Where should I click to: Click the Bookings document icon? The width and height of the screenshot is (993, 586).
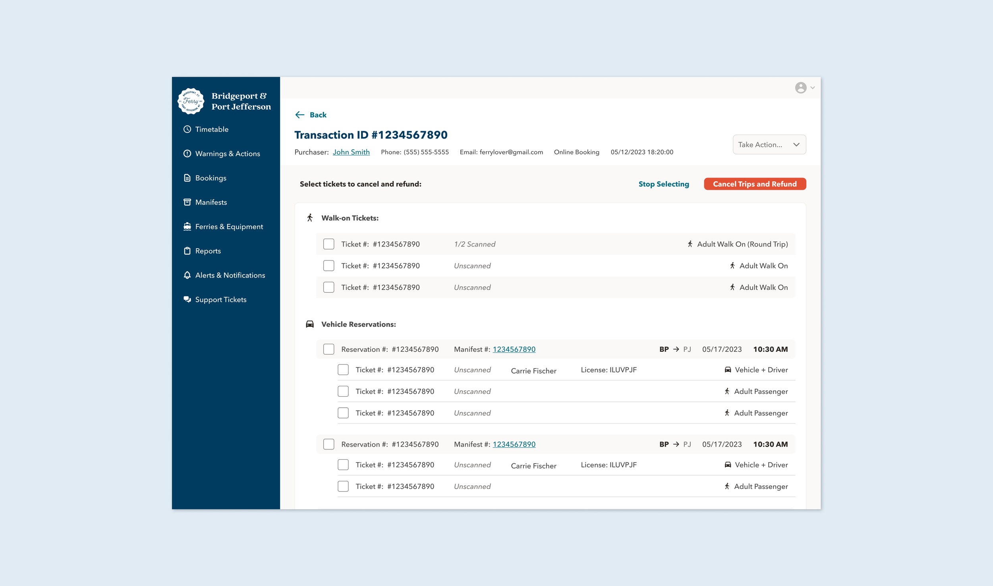(x=187, y=178)
